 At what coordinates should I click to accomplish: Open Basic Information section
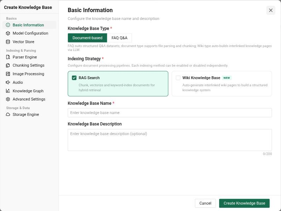pos(29,25)
